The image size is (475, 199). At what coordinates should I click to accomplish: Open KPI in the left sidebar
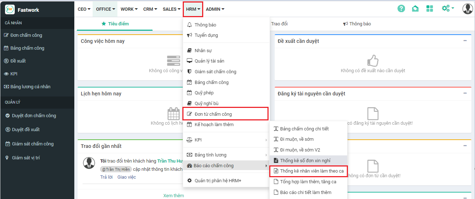(x=14, y=74)
